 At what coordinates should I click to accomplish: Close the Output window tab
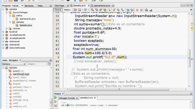click(63, 94)
